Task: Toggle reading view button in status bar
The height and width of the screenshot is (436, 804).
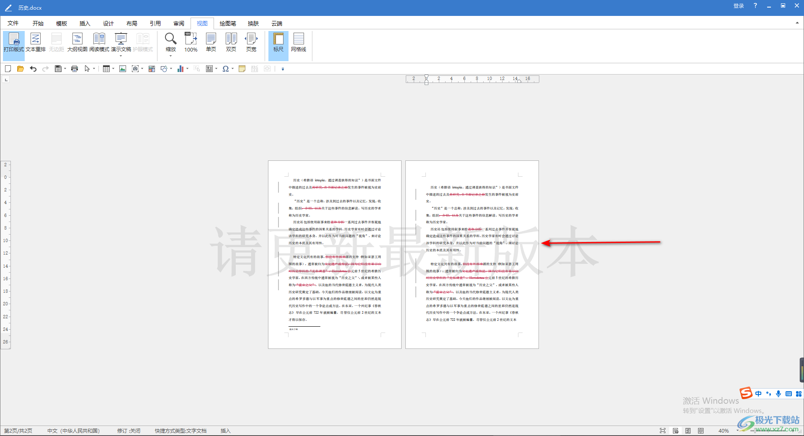Action: click(x=701, y=431)
